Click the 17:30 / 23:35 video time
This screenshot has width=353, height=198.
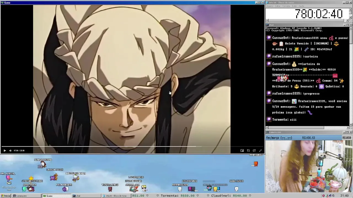[19, 150]
